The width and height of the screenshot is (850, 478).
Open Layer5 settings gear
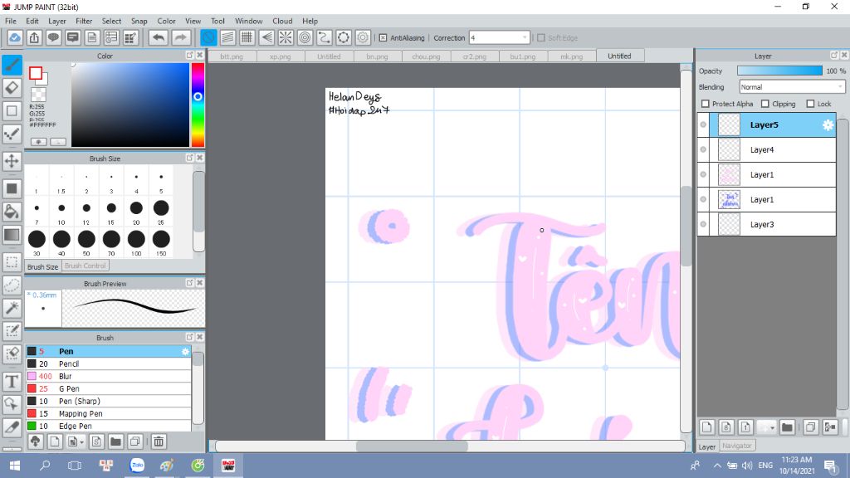pyautogui.click(x=828, y=125)
